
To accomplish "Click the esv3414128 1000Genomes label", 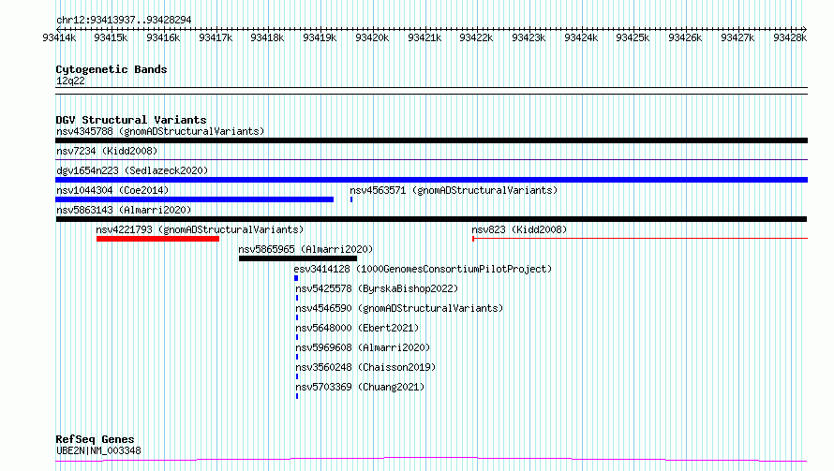I will tap(423, 269).
